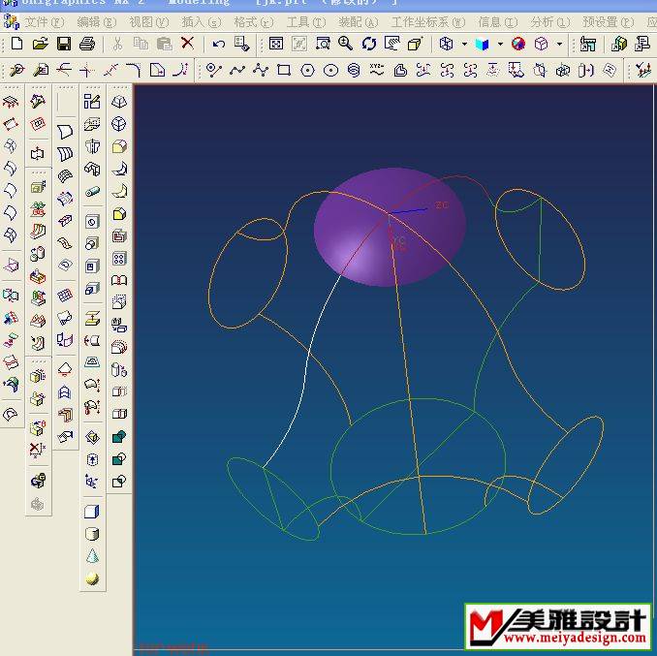Screen dimensions: 657x656
Task: Select the Polygon spline through points tool
Action: coord(261,71)
